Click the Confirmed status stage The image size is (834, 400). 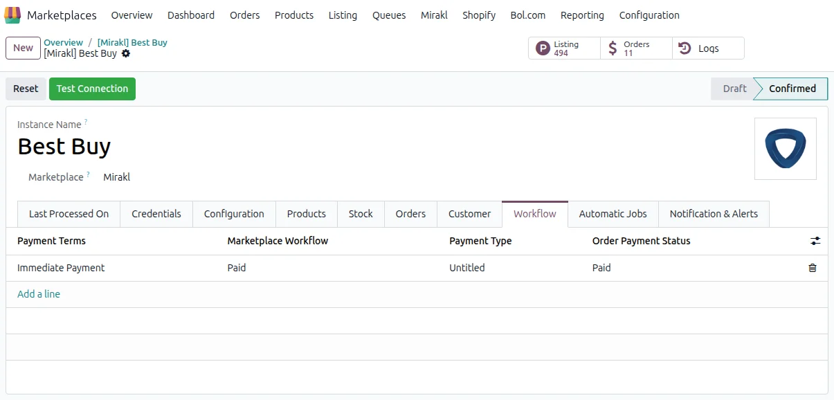(x=792, y=89)
